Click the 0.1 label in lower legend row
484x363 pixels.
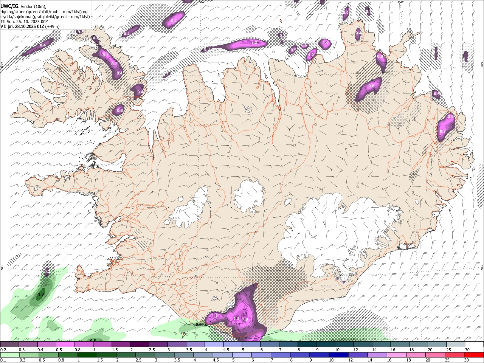[3, 360]
